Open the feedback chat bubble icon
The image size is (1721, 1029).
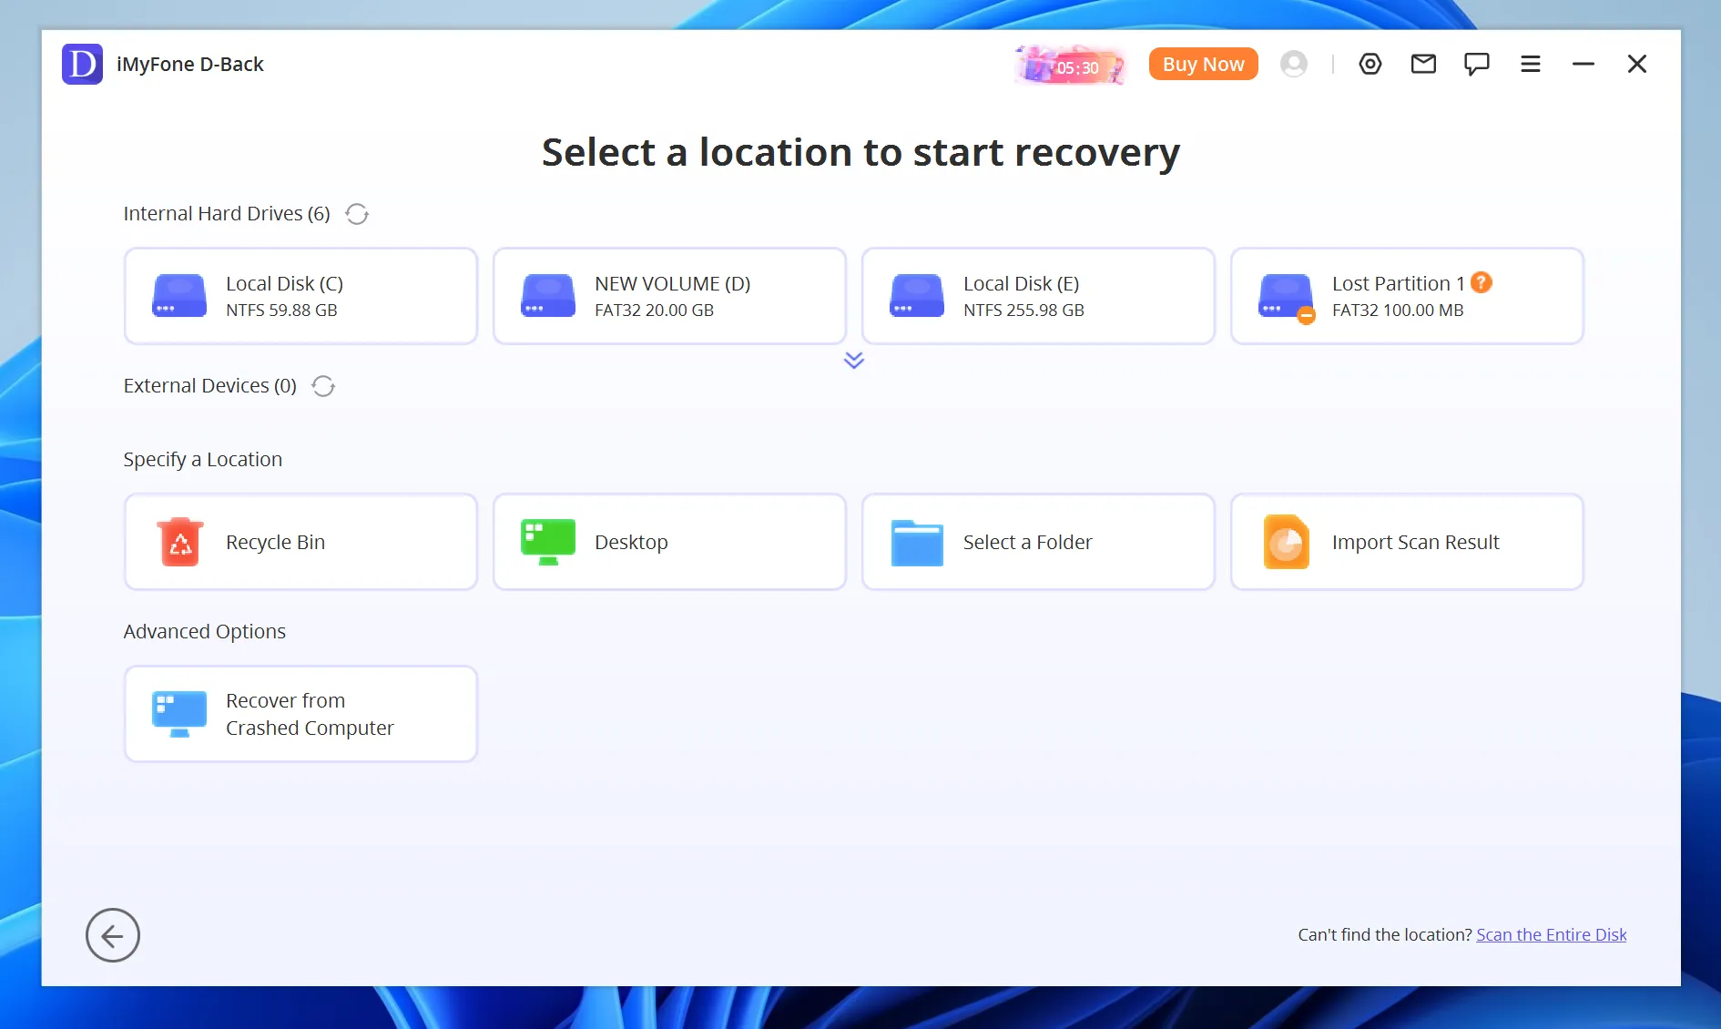(1476, 64)
